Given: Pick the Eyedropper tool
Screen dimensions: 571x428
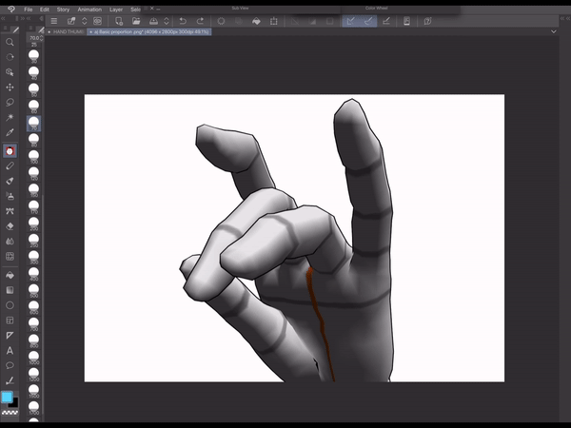Looking at the screenshot, I should (x=10, y=132).
